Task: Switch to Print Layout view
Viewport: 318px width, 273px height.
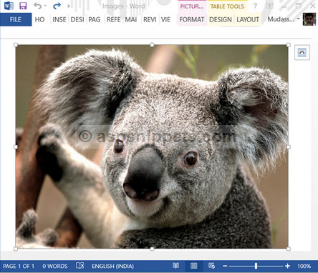Action: point(194,266)
